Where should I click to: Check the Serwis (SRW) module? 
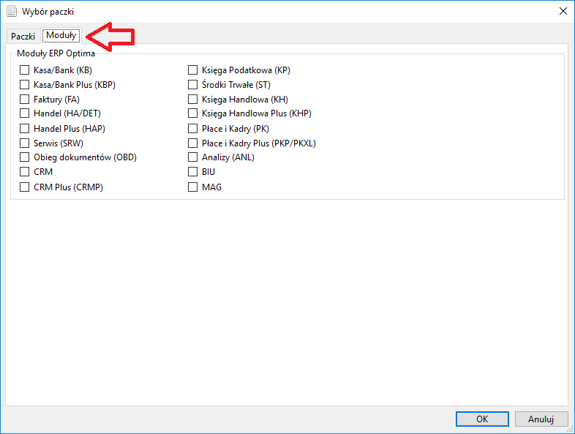[x=25, y=143]
